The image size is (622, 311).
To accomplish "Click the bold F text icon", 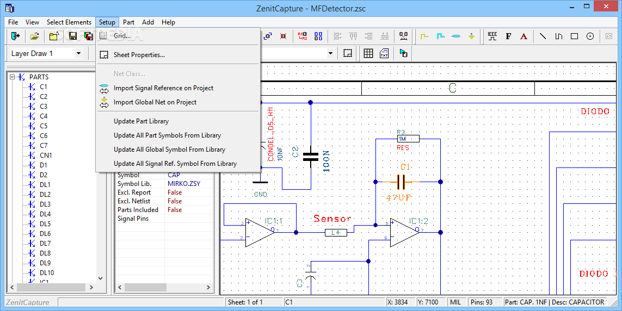I will click(508, 36).
